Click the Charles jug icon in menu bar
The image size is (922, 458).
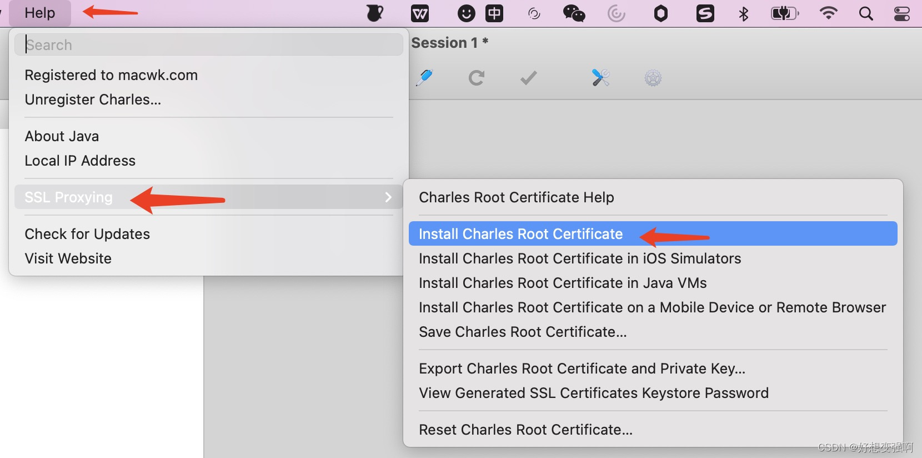[x=375, y=13]
